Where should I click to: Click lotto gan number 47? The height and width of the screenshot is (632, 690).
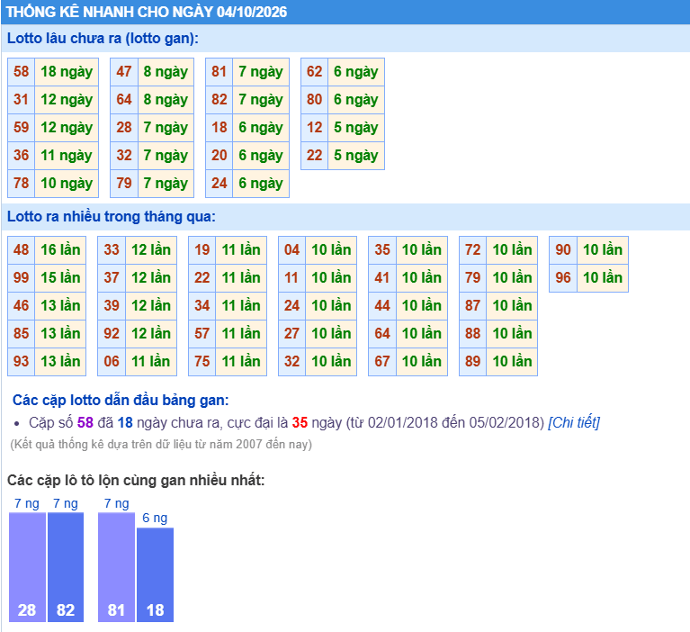tap(124, 71)
